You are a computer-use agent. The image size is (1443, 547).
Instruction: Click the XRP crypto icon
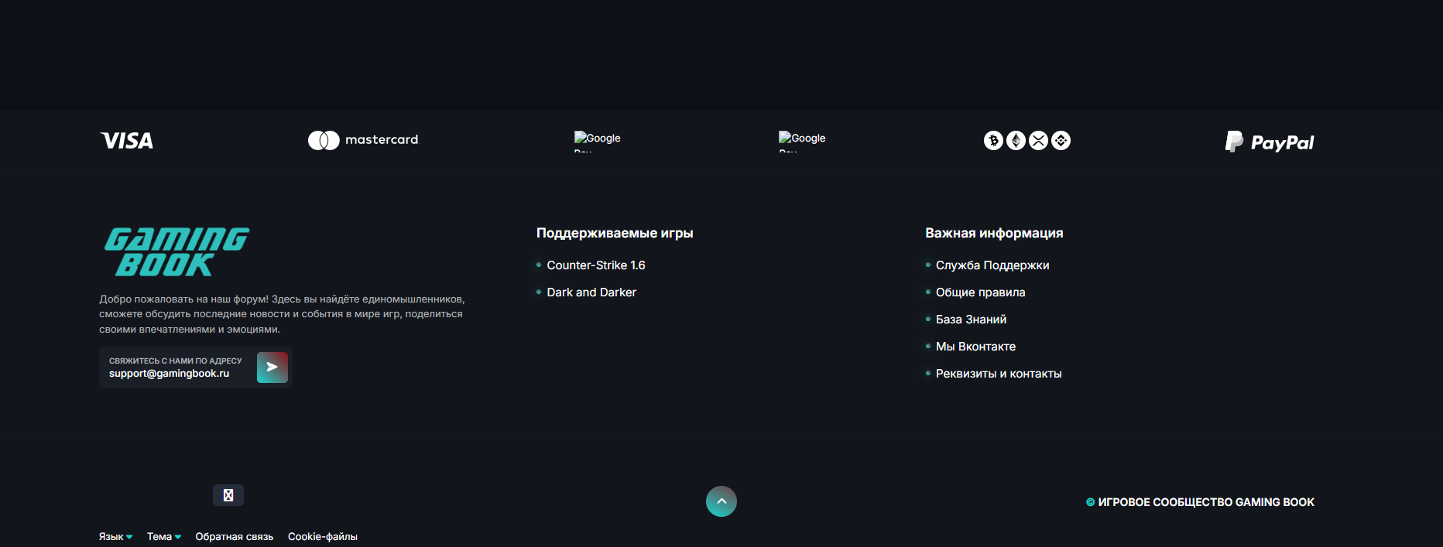pyautogui.click(x=1038, y=140)
